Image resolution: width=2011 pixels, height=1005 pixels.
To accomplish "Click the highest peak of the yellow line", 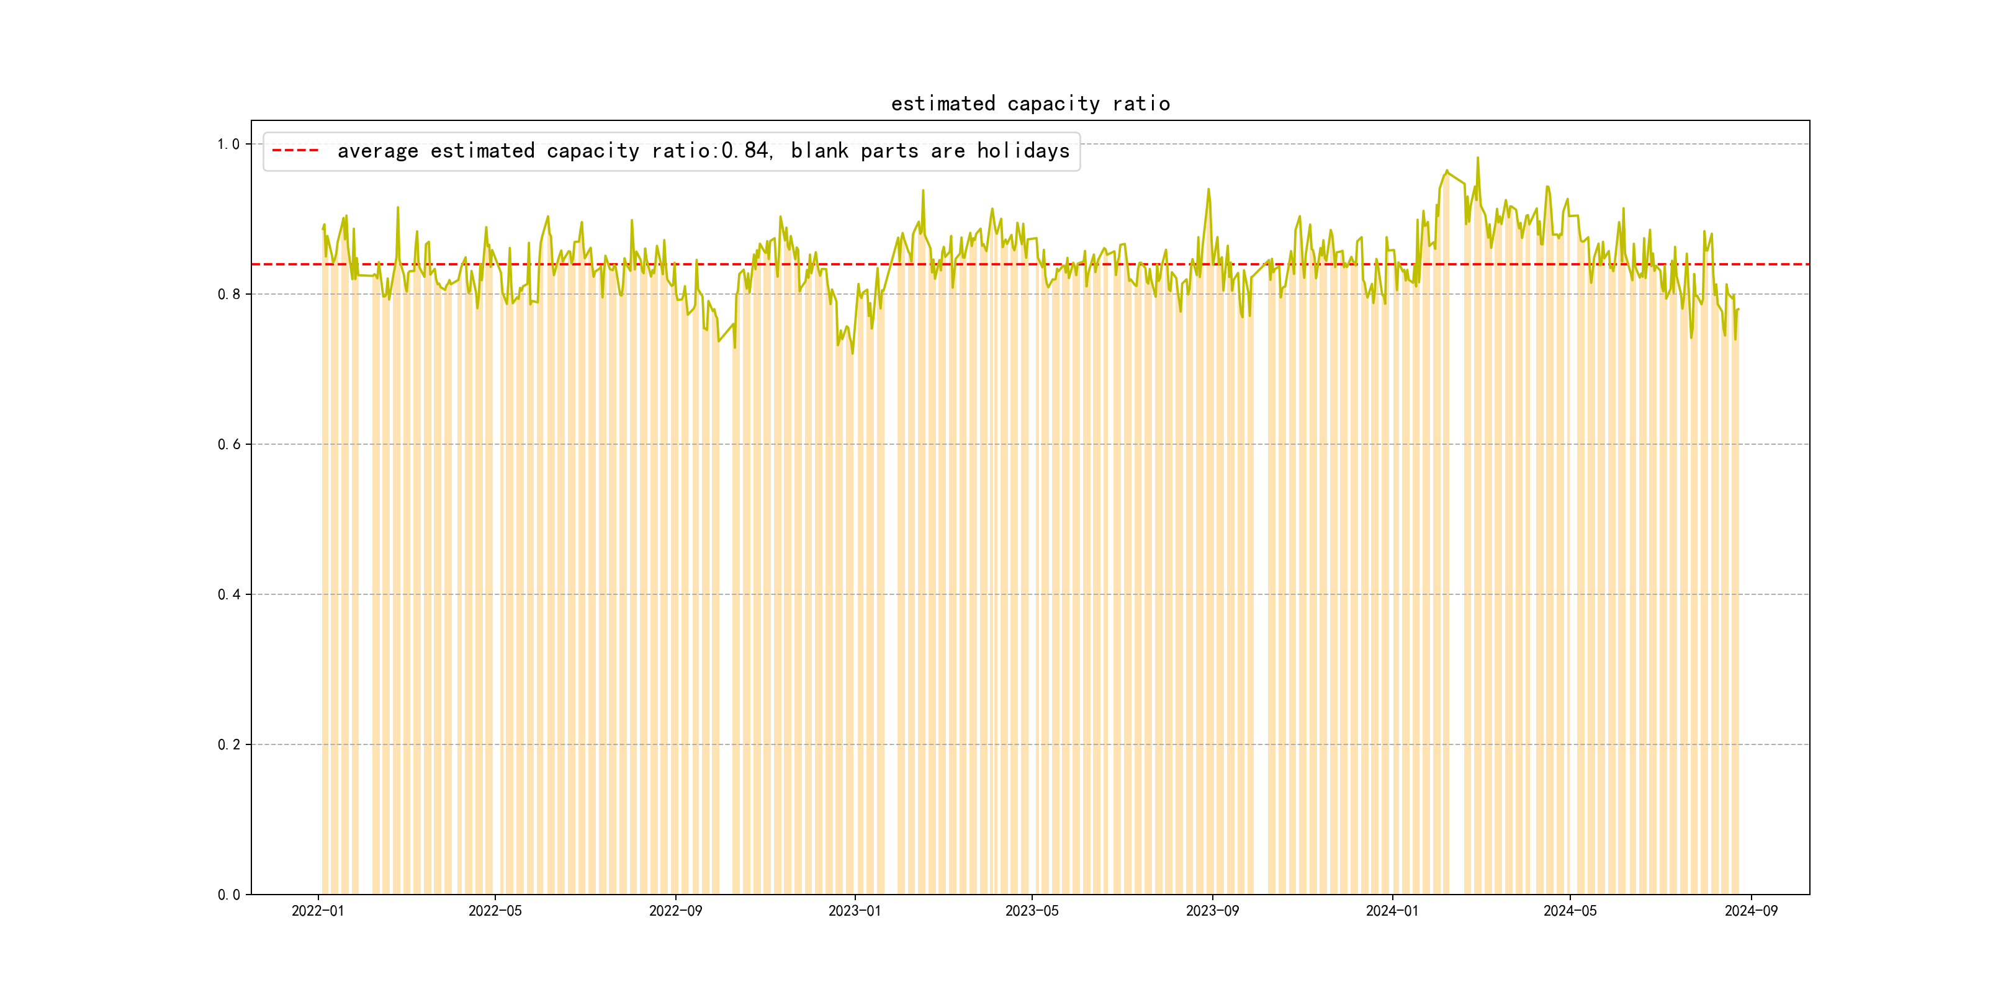I will pyautogui.click(x=1477, y=158).
